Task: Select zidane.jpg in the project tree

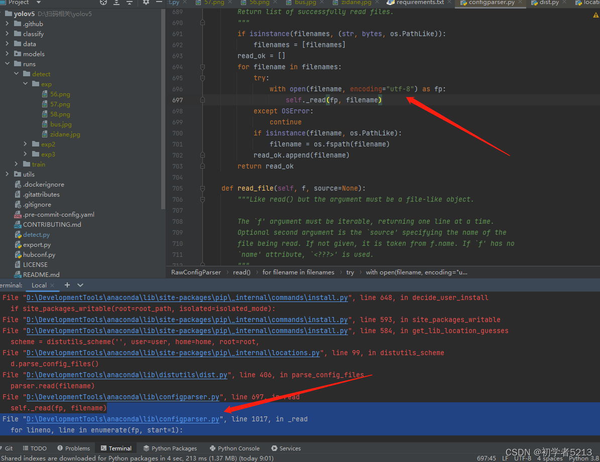Action: 65,134
